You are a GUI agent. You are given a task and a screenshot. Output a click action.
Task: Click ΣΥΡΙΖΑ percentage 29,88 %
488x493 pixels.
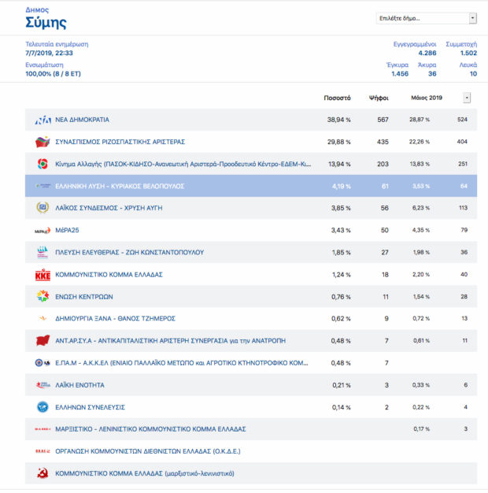(x=338, y=142)
